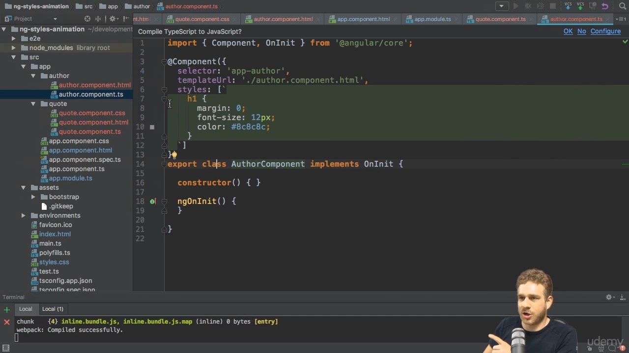Open tsconfig.app.json from project tree
629x353 pixels.
tap(66, 281)
